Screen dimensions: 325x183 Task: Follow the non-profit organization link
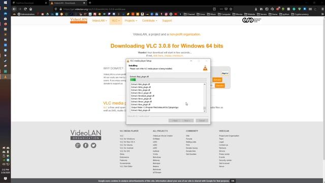[x=185, y=34]
